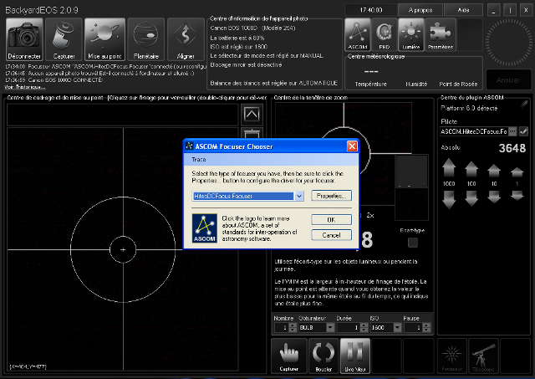The height and width of the screenshot is (379, 535).
Task: Switch to Planétaire mode
Action: point(146,39)
